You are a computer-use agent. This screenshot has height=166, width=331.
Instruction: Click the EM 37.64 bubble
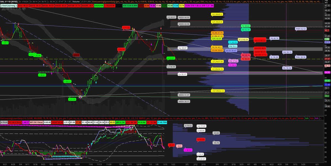click(233, 61)
